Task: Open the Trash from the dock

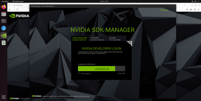Action: tap(4, 43)
